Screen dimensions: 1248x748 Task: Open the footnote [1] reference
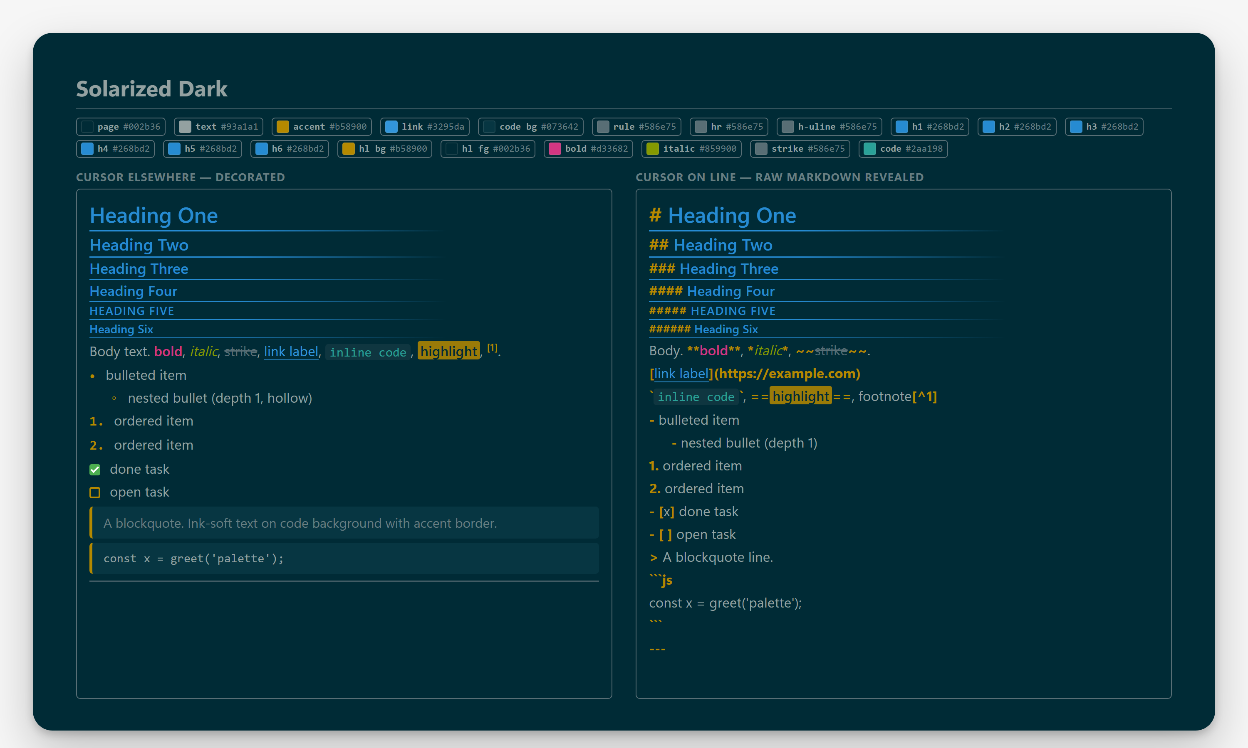pos(493,348)
